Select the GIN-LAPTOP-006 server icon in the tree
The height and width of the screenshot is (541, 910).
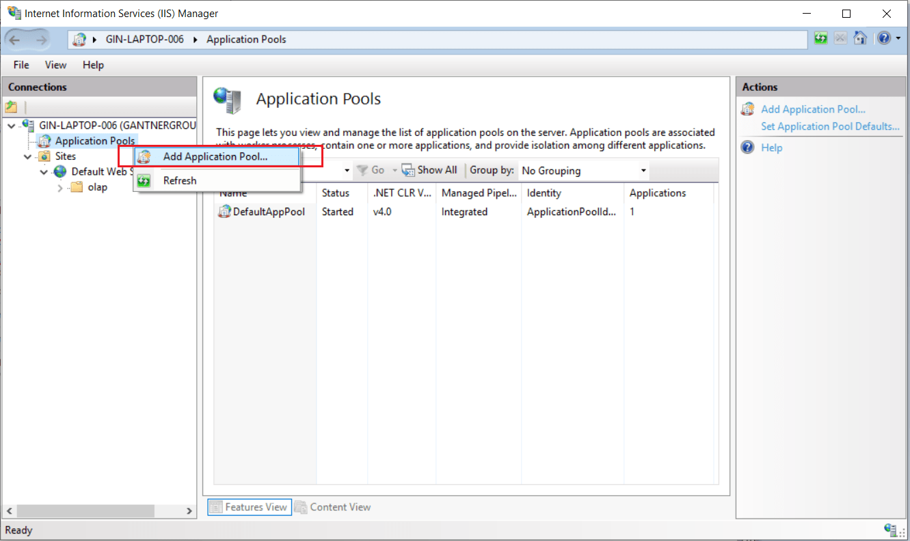[x=28, y=125]
